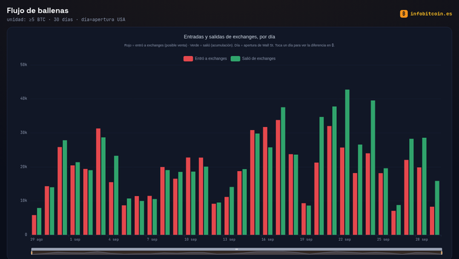Select the red inflow bar for 29 ago
The image size is (459, 259).
tap(34, 225)
